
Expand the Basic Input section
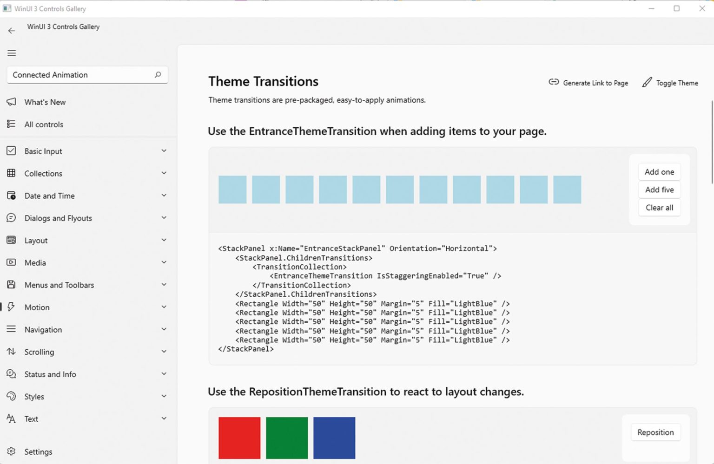[164, 150]
